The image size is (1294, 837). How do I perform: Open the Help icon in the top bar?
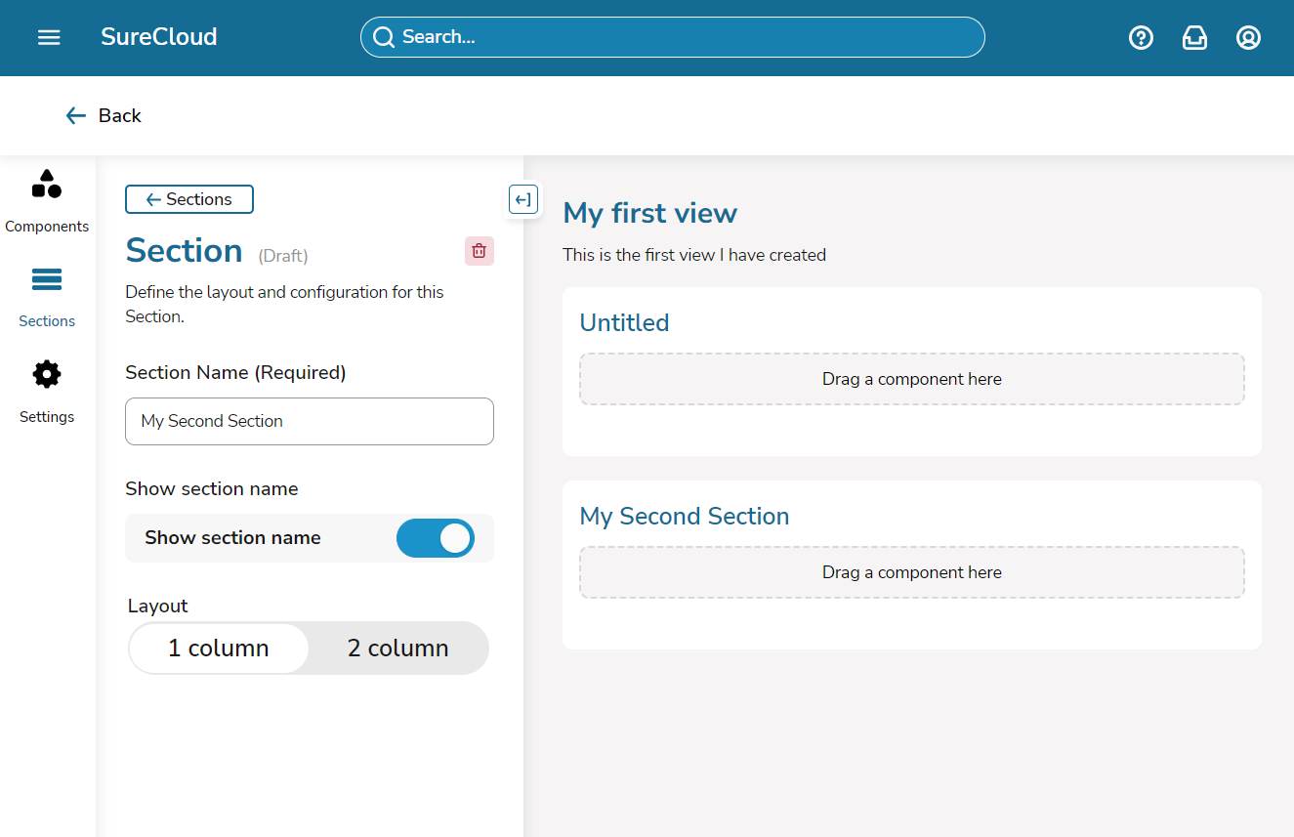pyautogui.click(x=1141, y=37)
